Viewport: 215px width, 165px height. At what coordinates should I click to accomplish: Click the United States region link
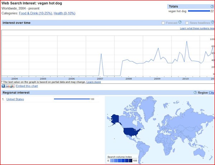(x=15, y=99)
